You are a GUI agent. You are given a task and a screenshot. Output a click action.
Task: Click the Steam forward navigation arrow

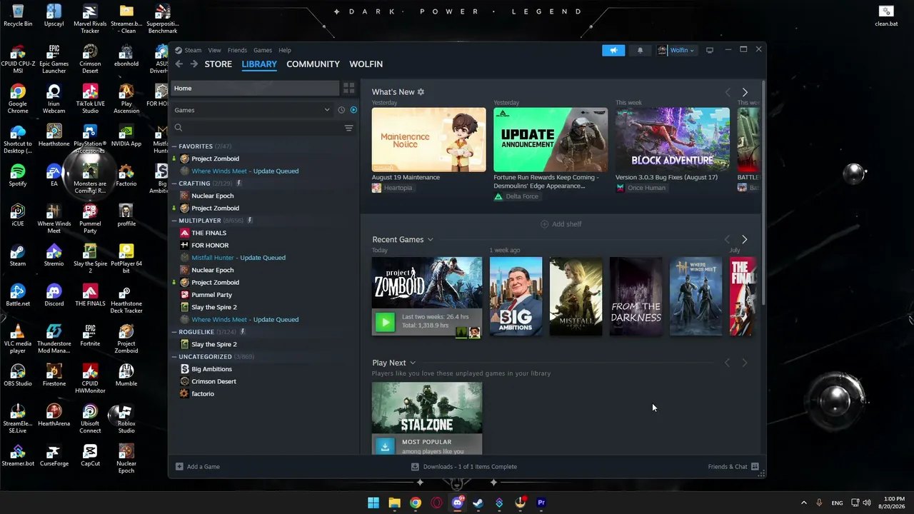[194, 64]
